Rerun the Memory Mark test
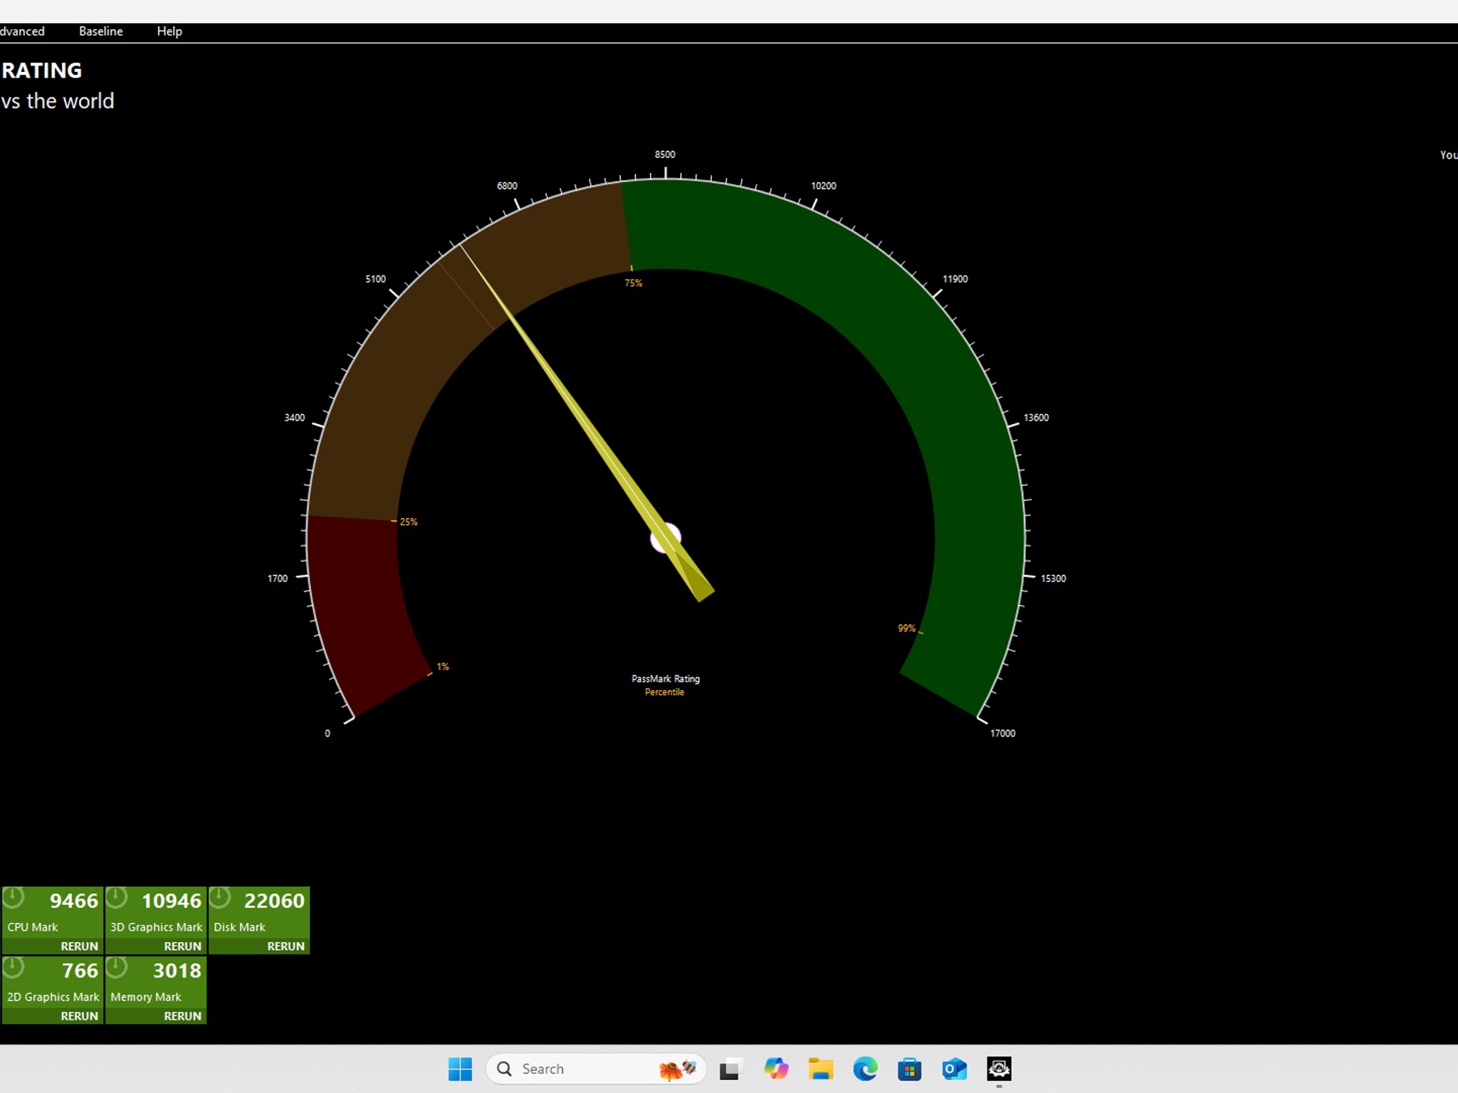The width and height of the screenshot is (1458, 1093). pos(182,1016)
